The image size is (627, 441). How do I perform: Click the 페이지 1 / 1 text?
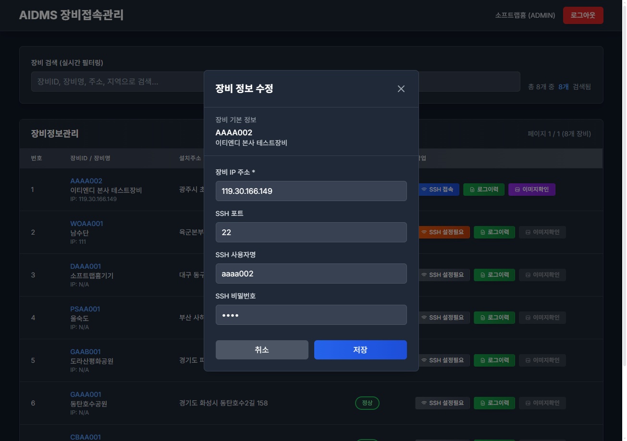(x=559, y=134)
